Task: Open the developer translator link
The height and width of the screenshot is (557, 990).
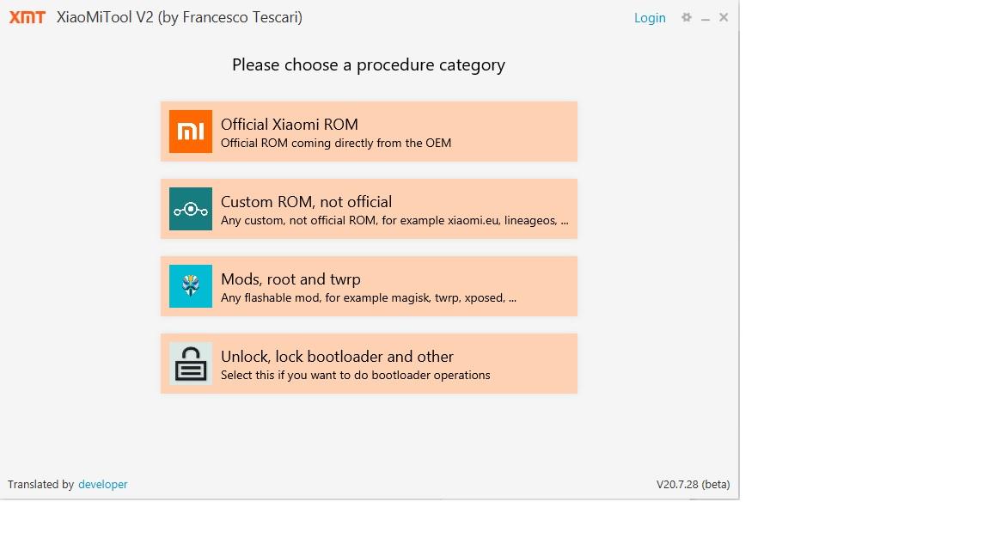Action: 102,485
